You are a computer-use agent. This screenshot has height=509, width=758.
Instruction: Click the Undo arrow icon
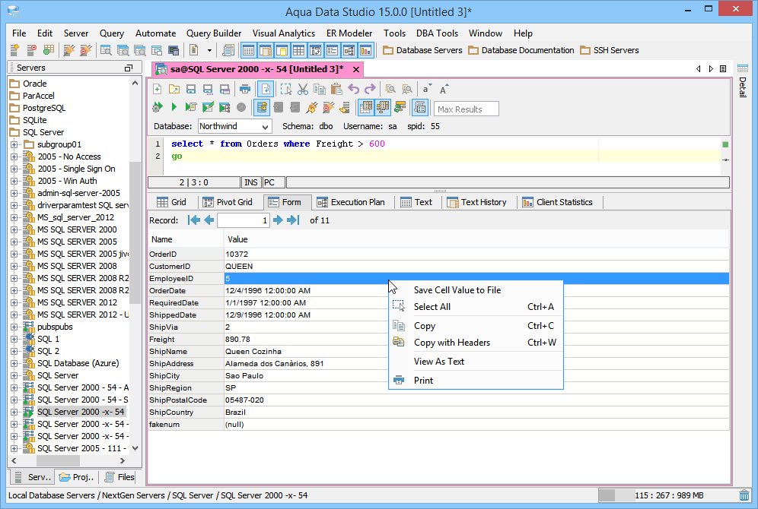353,89
